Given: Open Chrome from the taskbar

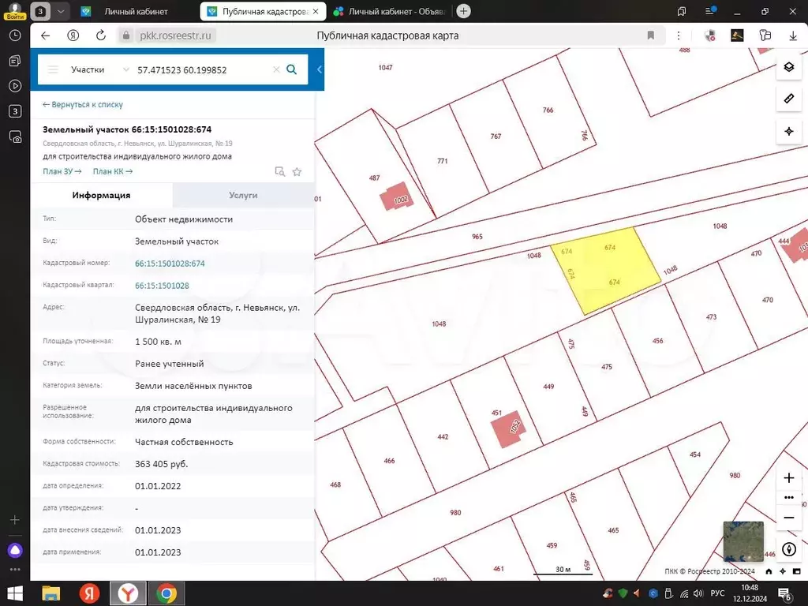Looking at the screenshot, I should [x=166, y=593].
